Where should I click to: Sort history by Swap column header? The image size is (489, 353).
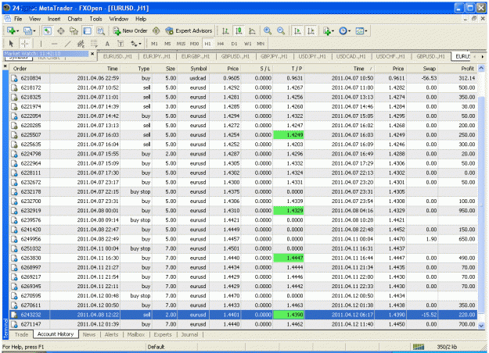(x=422, y=69)
